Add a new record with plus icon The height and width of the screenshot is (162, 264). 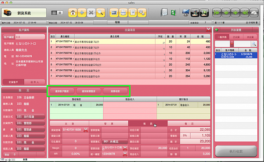pos(82,13)
